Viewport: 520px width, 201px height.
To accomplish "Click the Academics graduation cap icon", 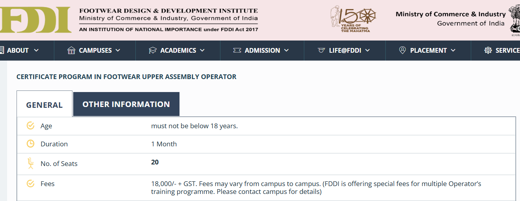I will [153, 50].
